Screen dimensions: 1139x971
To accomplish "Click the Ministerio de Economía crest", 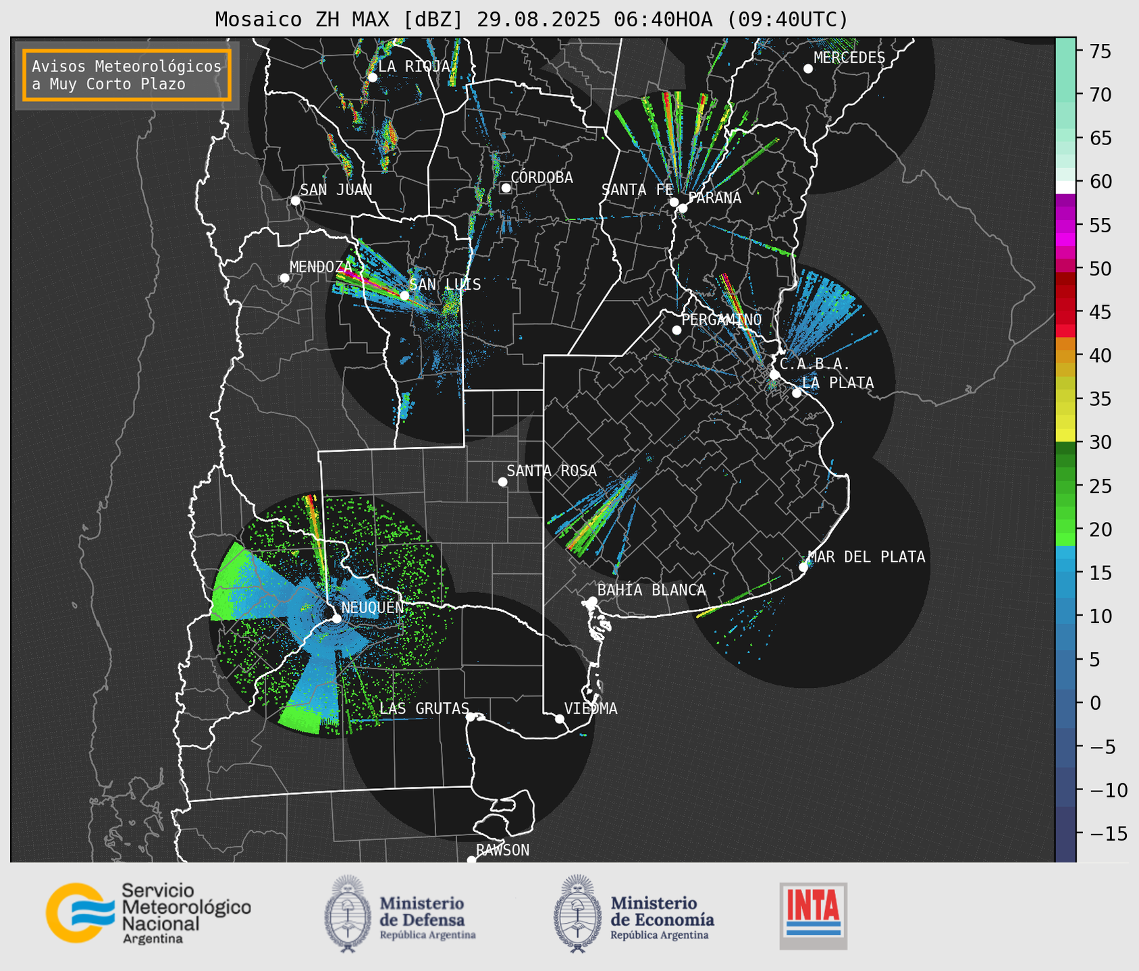I will click(578, 914).
